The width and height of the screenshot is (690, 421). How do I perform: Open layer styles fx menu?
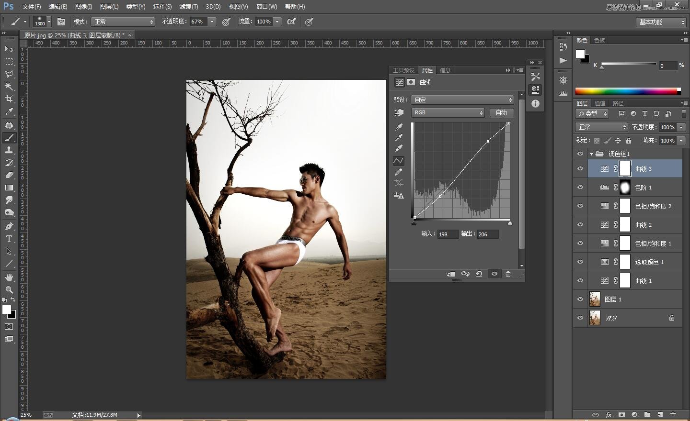[609, 415]
